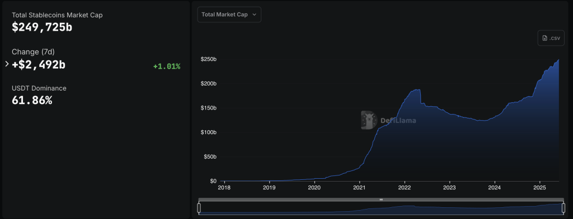
Task: Click the +$2,492b change value
Action: point(39,65)
